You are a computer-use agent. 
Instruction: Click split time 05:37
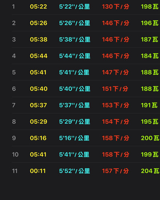(38, 105)
